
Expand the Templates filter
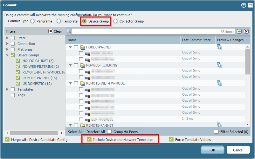pyautogui.click(x=7, y=89)
